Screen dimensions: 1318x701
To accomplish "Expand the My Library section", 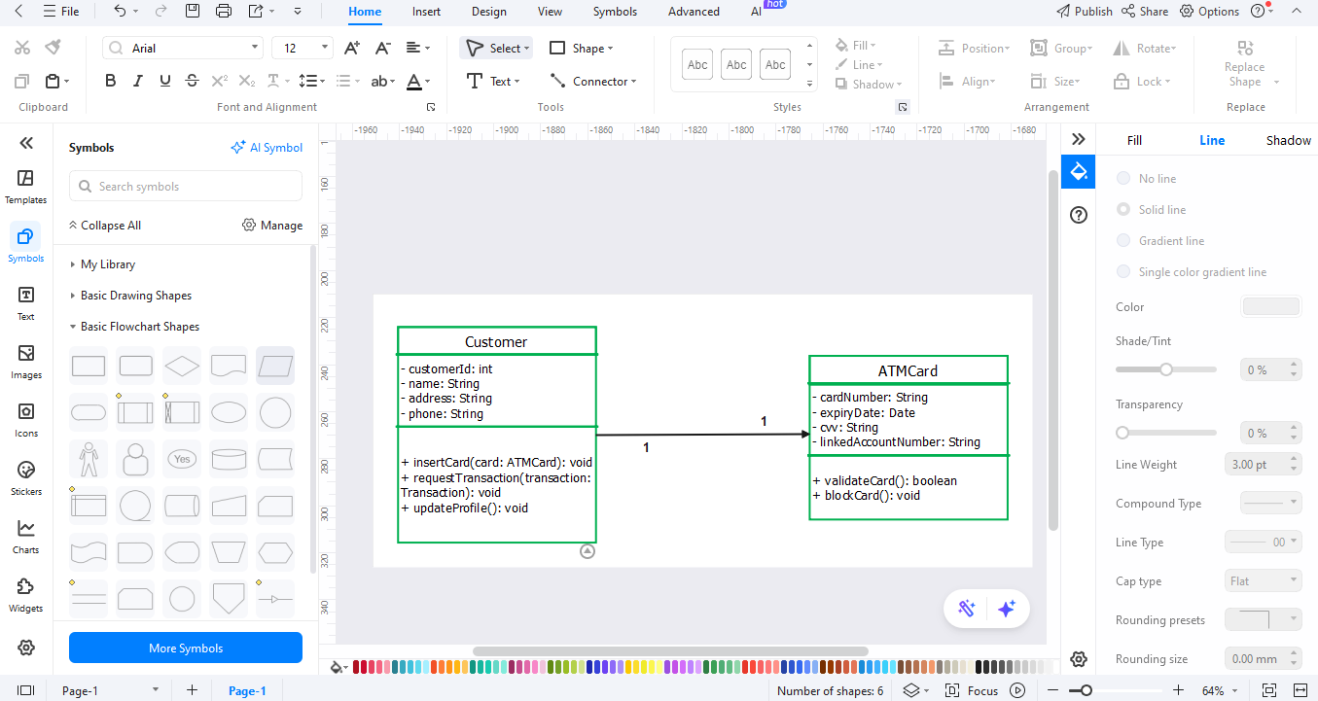I will click(x=102, y=264).
